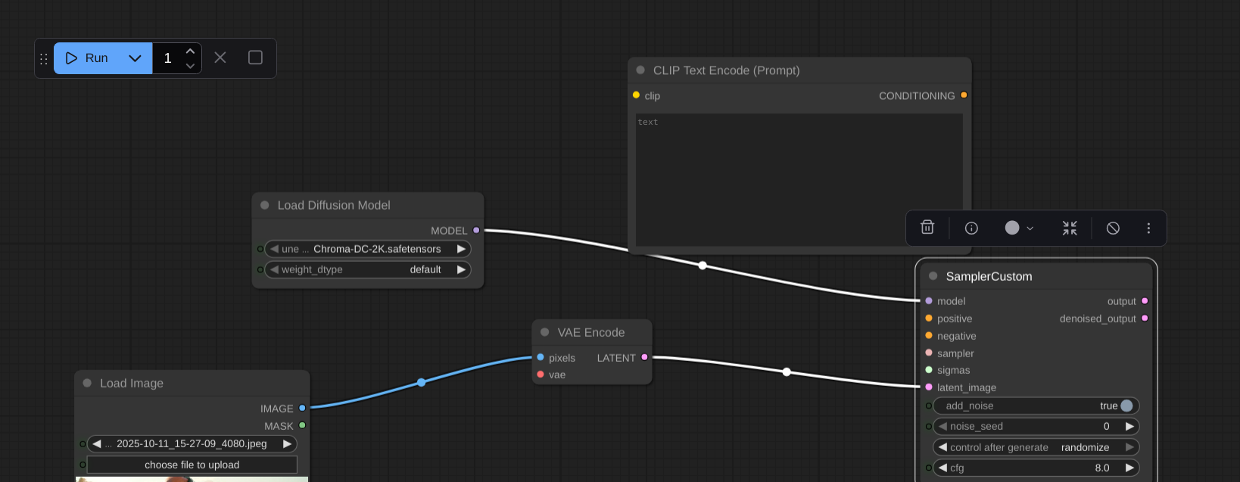Select the Load Image node title
The width and height of the screenshot is (1240, 482).
[132, 383]
